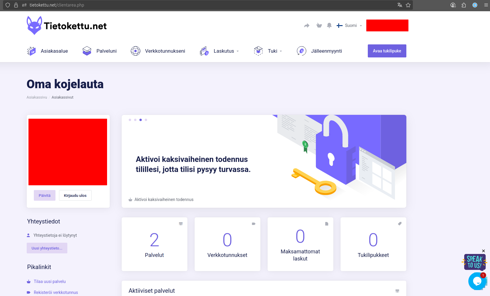Expand the Laskutus menu dropdown
Viewport: 490px width, 296px height.
pos(224,51)
